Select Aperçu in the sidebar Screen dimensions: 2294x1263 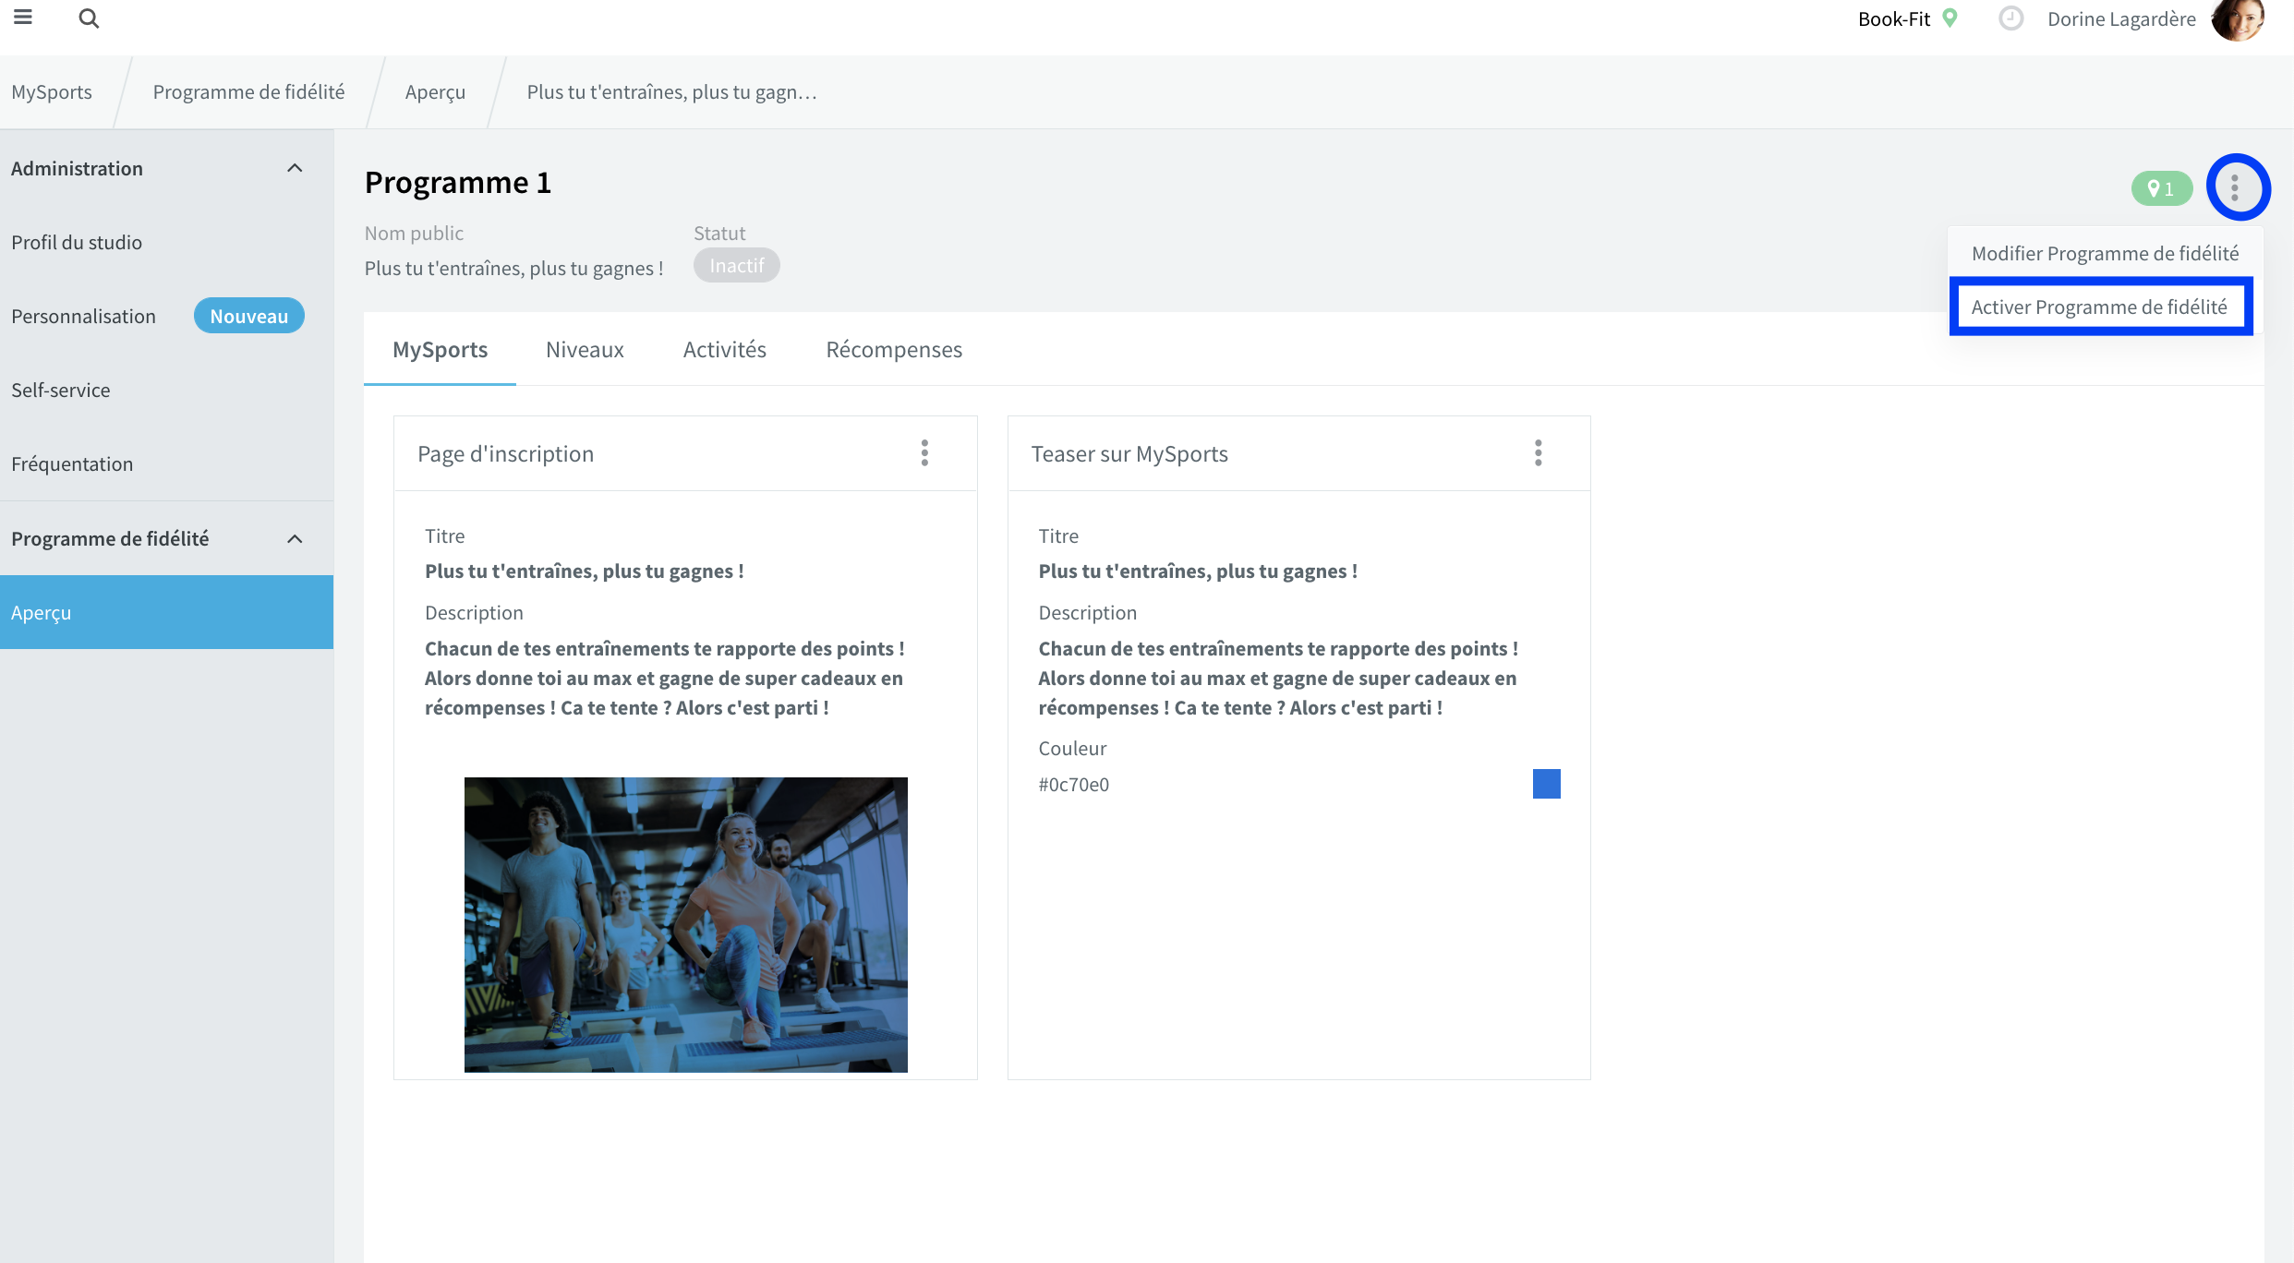point(166,612)
